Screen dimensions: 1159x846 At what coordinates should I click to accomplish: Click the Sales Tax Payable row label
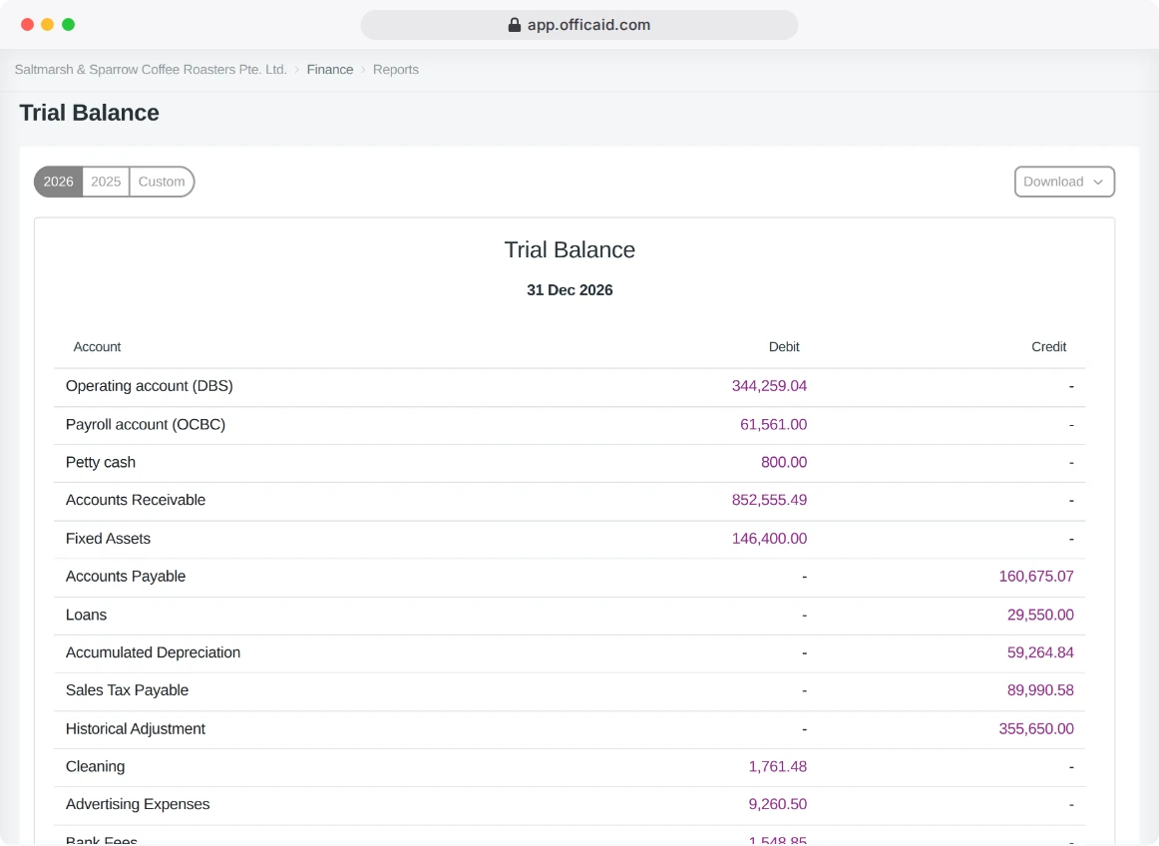127,690
